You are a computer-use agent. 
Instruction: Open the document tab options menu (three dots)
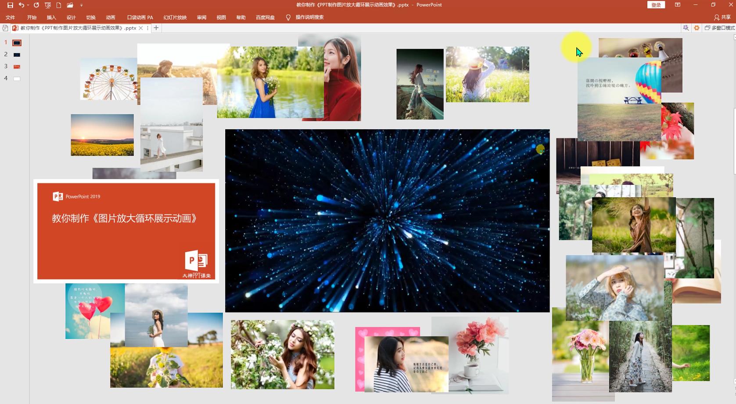[147, 28]
